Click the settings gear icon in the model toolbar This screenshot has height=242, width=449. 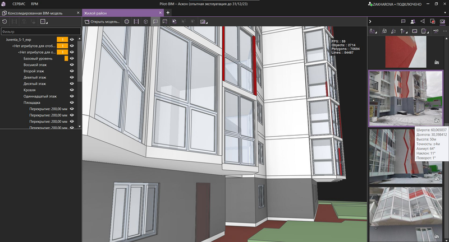pyautogui.click(x=127, y=21)
